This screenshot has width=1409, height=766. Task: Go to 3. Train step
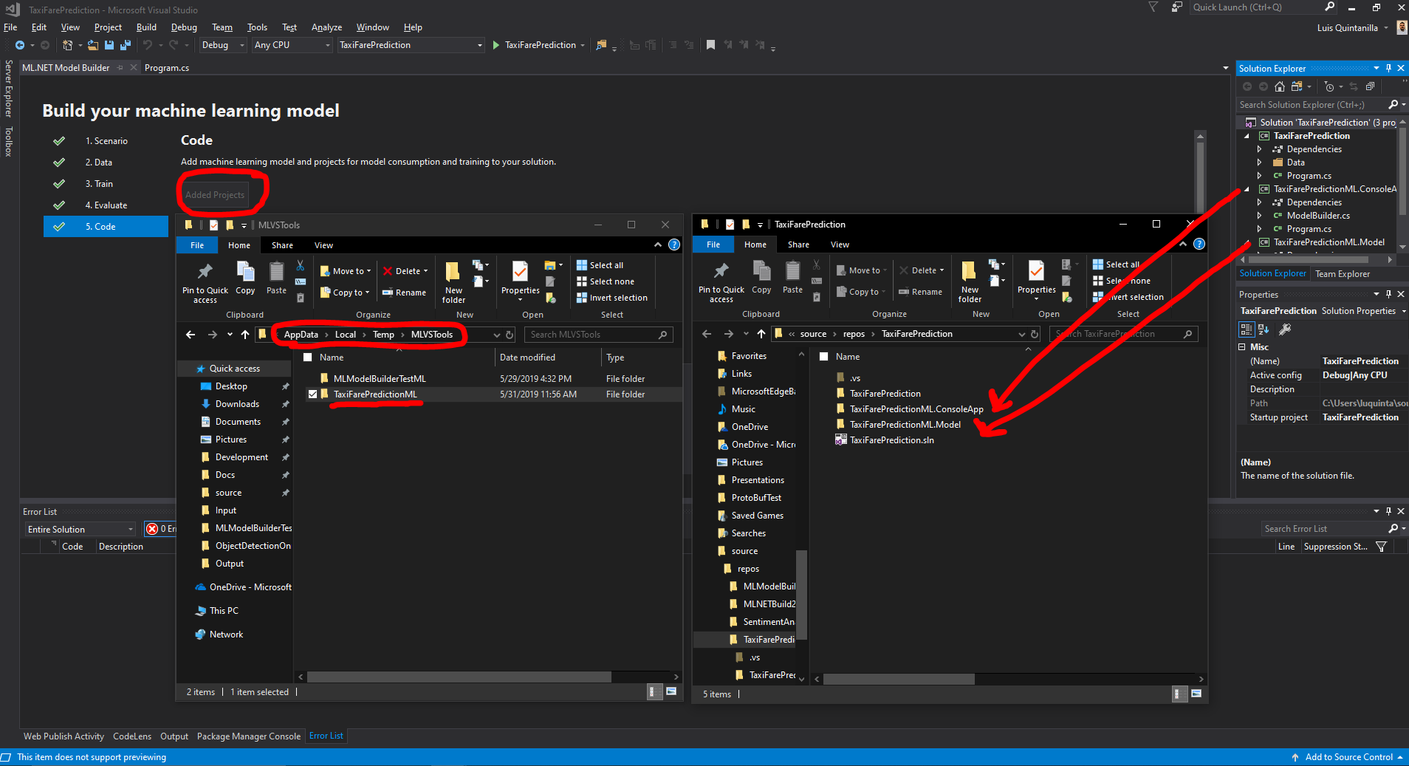(x=99, y=184)
